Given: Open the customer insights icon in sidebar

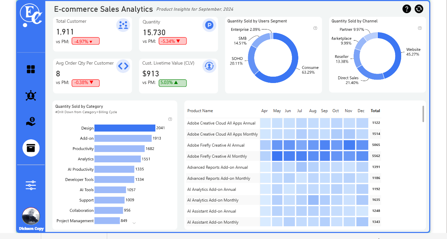Looking at the screenshot, I should point(31,96).
